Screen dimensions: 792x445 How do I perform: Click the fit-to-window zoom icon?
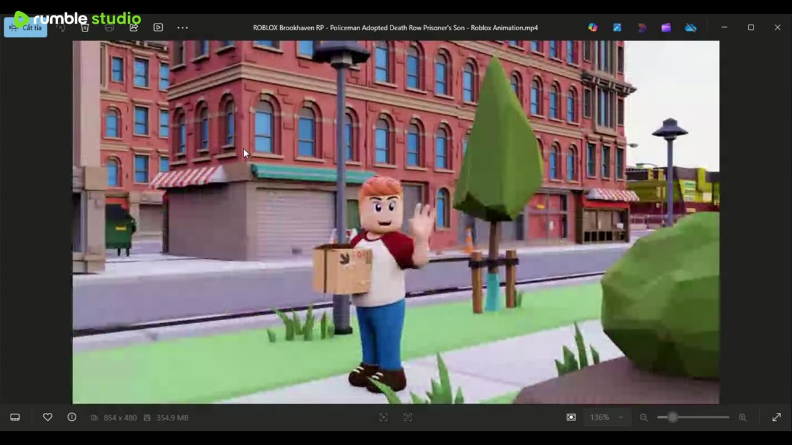click(571, 417)
